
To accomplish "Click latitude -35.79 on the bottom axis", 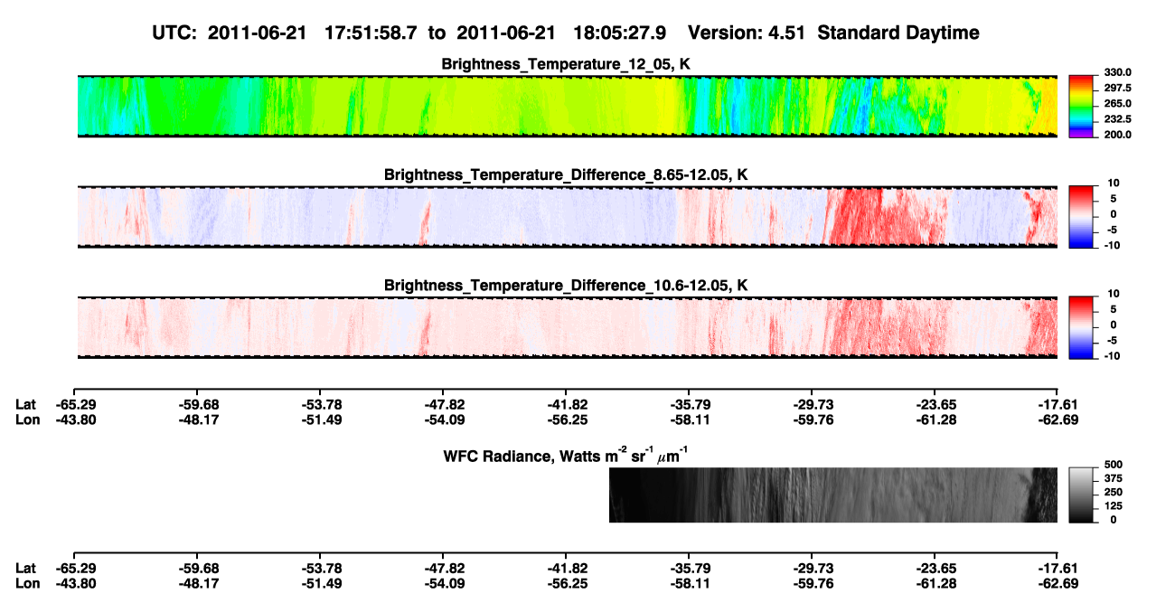I will pos(690,568).
